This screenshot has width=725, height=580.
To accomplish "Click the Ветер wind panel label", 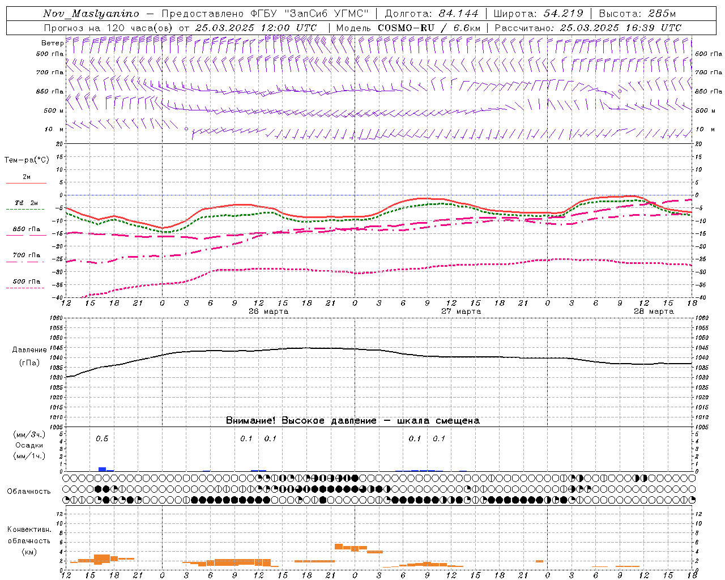I will 52,43.
